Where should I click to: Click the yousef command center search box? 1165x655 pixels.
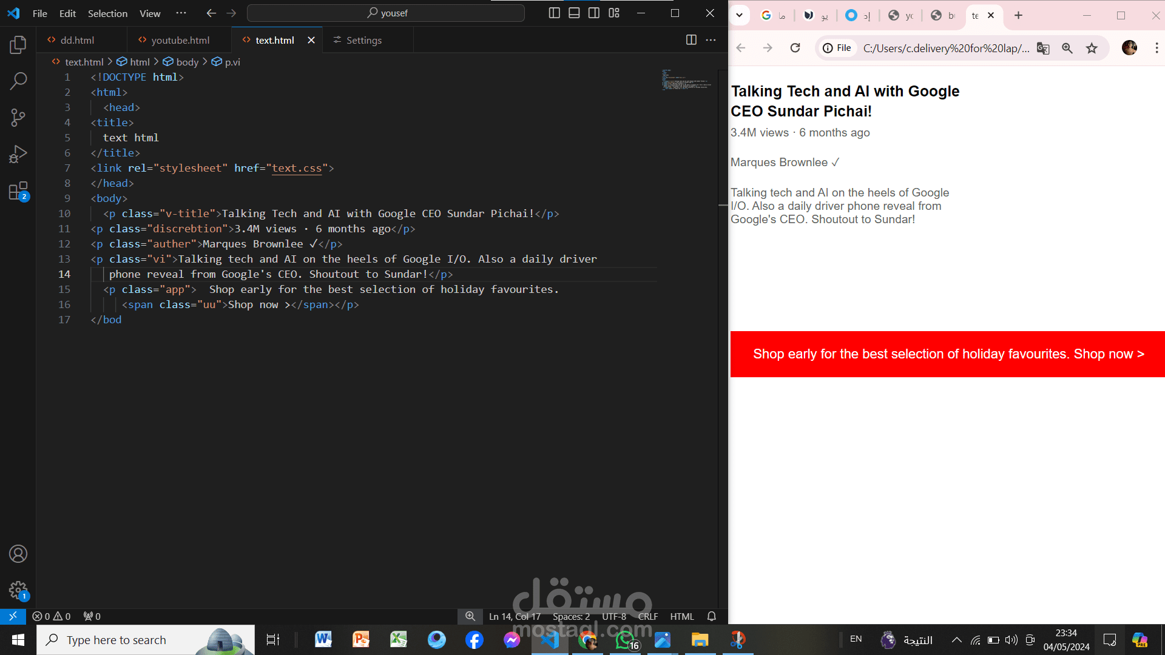386,13
